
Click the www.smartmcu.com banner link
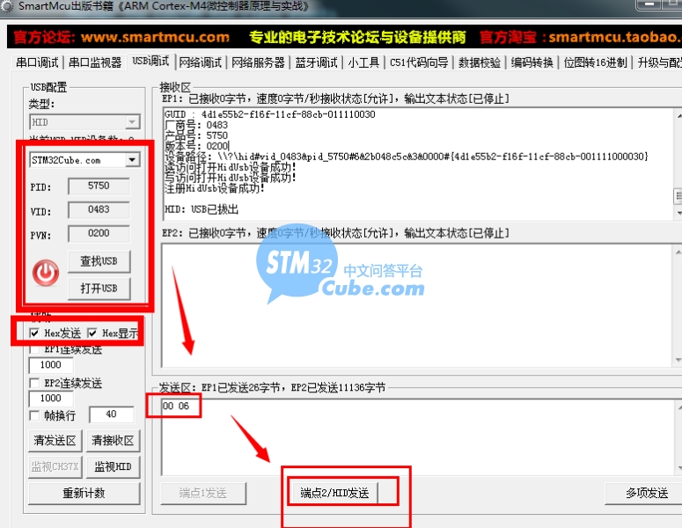point(155,38)
